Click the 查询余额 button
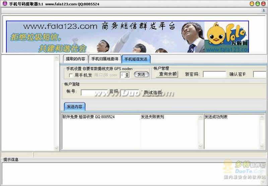268x186 pixels. [x=167, y=74]
